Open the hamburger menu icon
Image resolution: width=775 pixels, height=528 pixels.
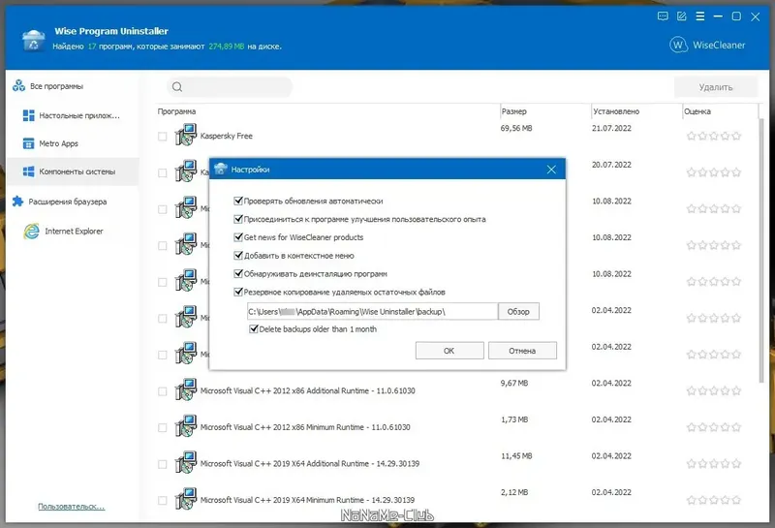(699, 16)
